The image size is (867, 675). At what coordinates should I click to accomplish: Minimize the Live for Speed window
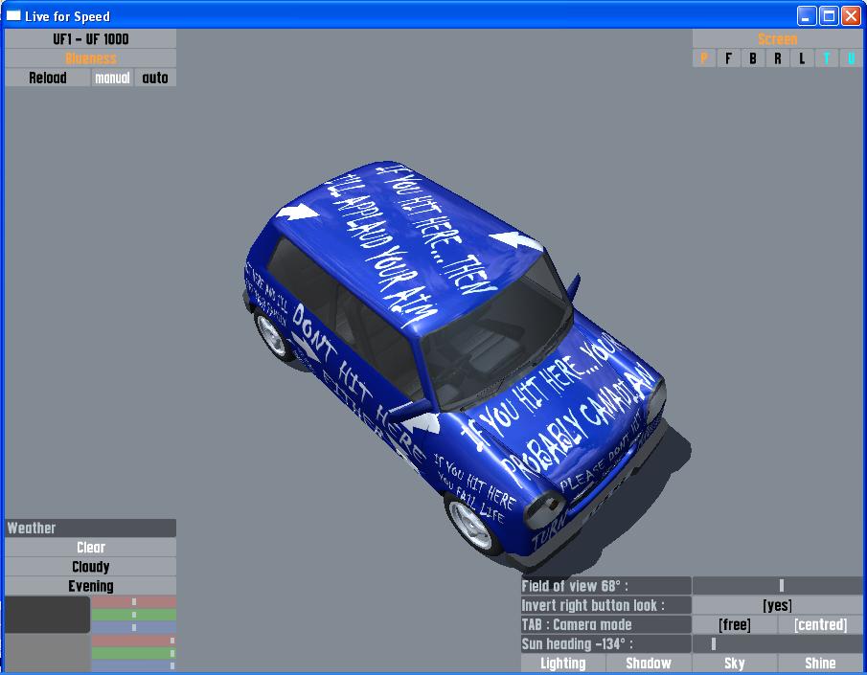point(807,15)
